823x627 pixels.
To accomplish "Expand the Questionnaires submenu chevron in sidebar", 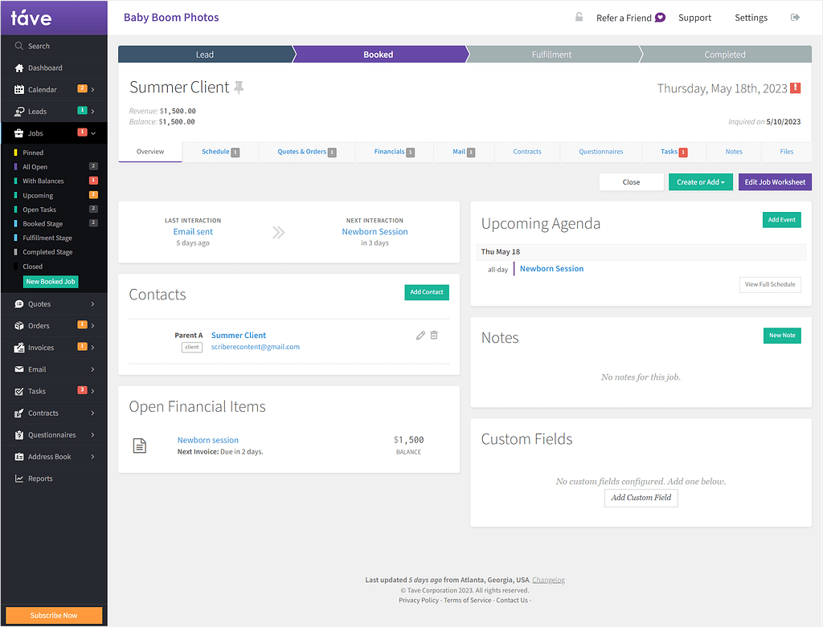I will click(93, 434).
